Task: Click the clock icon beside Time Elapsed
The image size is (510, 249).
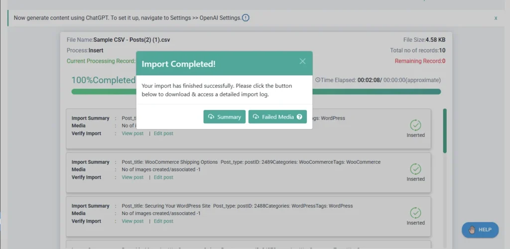Action: [318, 80]
